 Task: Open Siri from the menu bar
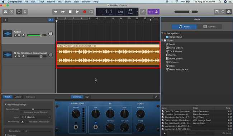225,2
